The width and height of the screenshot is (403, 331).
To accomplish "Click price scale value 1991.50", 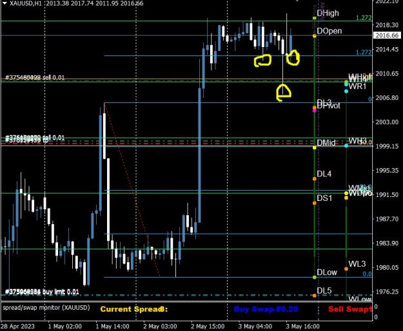I will (x=387, y=194).
